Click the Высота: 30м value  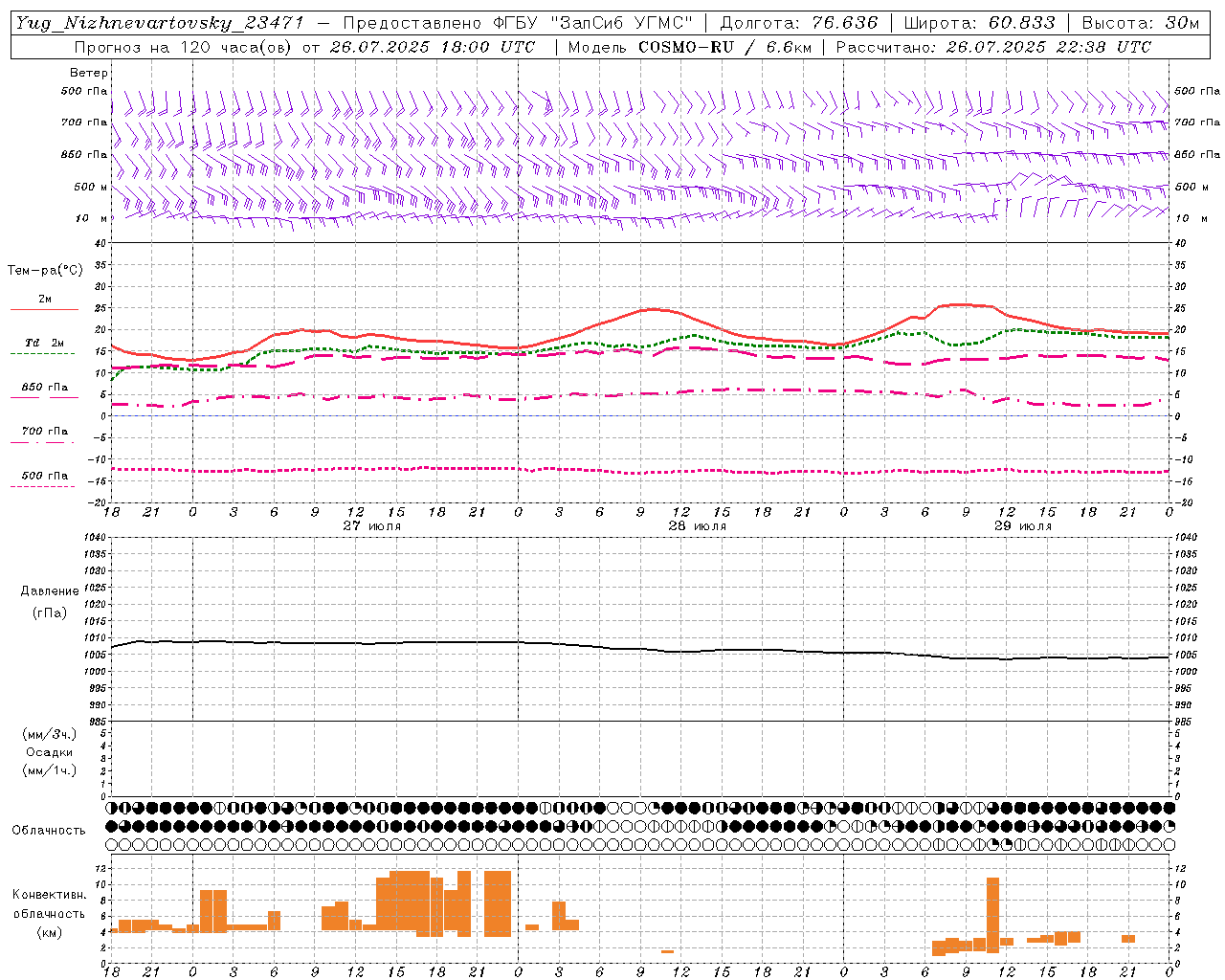click(1140, 23)
